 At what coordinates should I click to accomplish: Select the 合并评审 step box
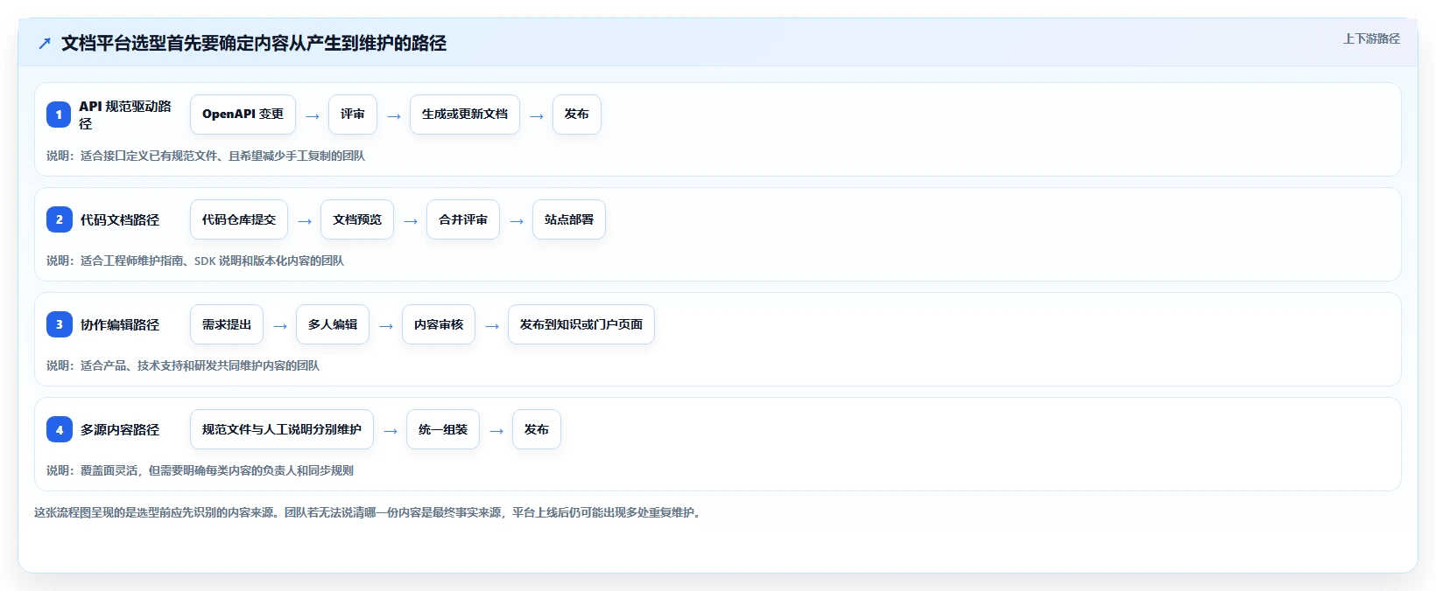(x=463, y=219)
